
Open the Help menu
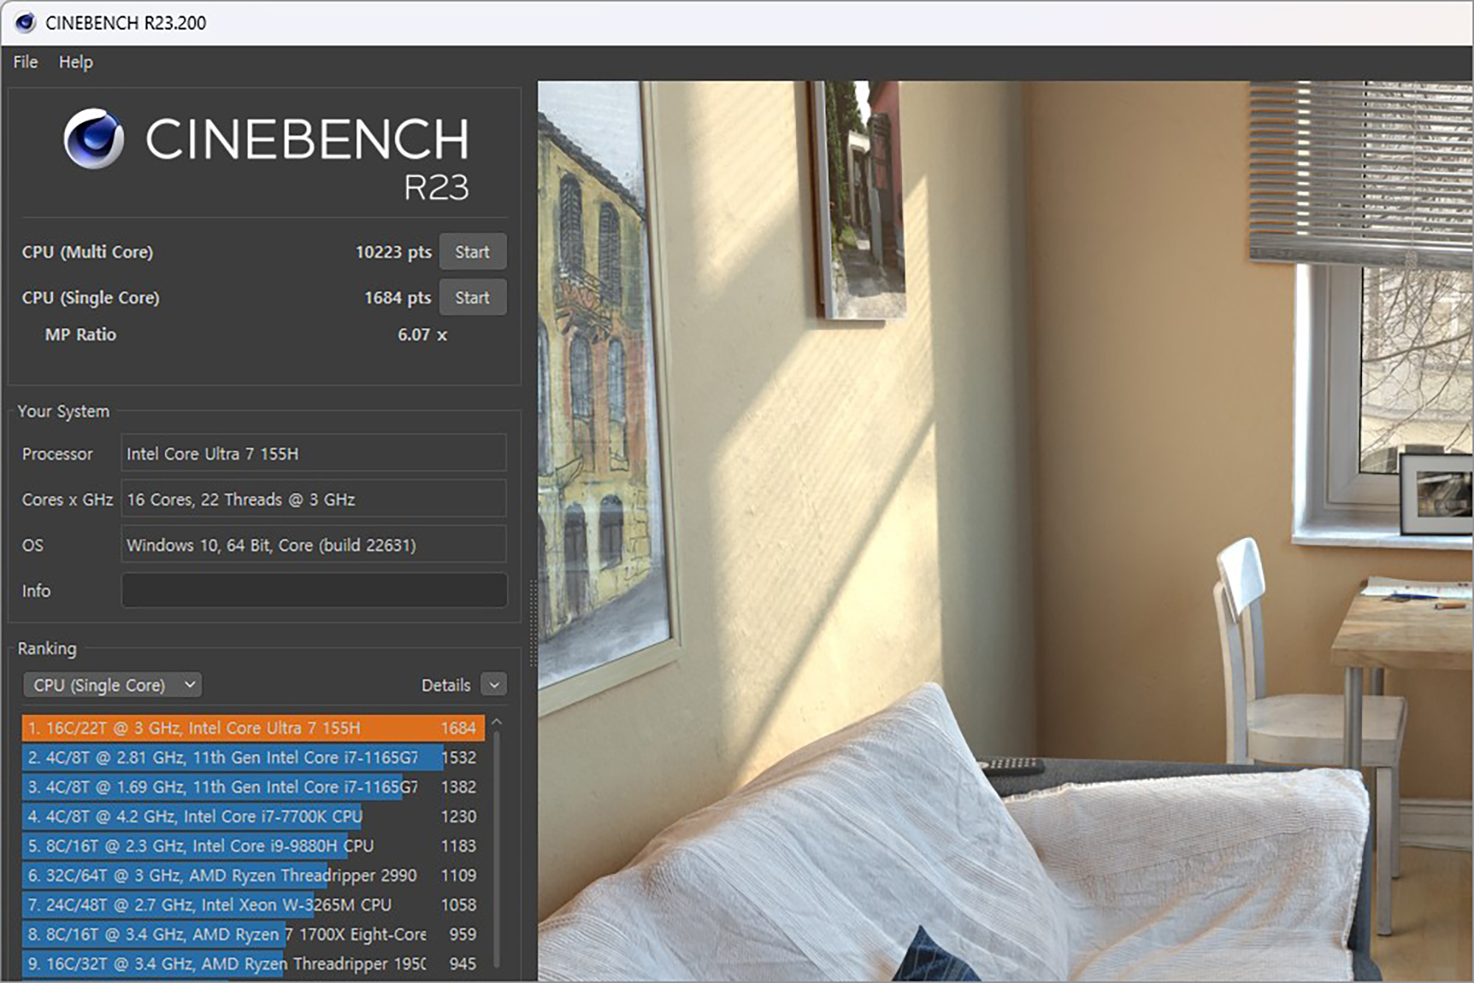point(75,62)
